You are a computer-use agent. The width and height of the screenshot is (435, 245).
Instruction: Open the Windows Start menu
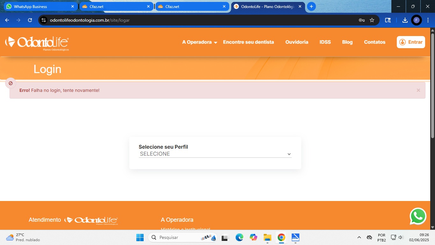click(x=140, y=237)
